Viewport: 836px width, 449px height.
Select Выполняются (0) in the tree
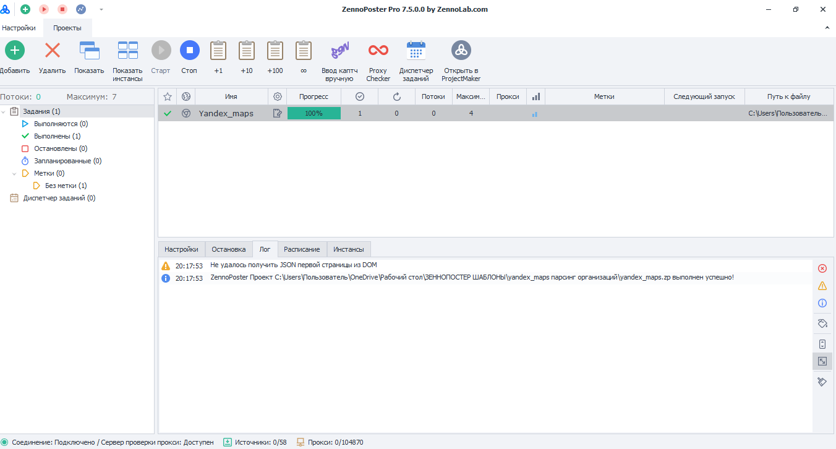61,124
